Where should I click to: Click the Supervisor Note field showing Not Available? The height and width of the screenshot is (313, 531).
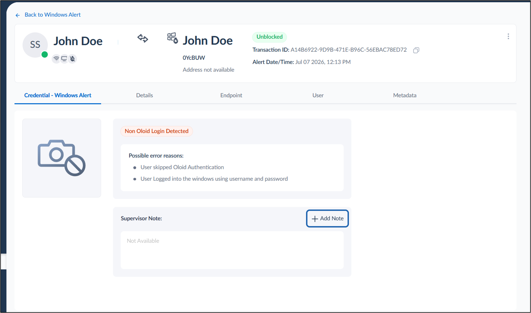pyautogui.click(x=232, y=250)
